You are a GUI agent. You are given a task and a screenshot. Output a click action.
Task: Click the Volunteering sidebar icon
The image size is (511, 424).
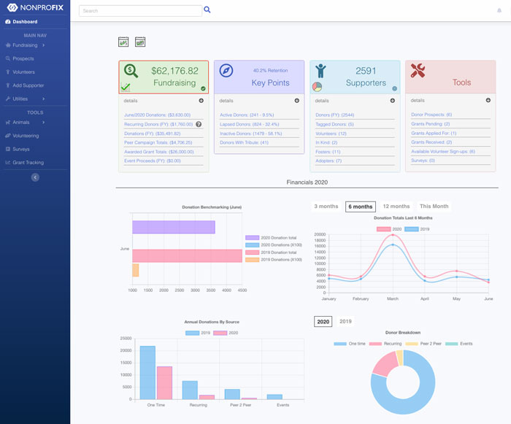(8, 135)
